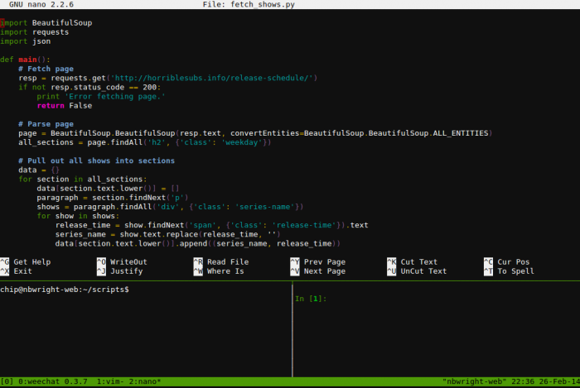Click the return False statement
The image size is (580, 388).
point(65,106)
